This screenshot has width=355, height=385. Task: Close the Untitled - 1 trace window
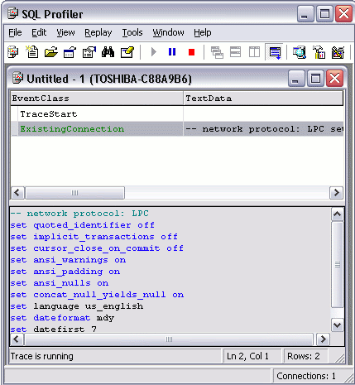point(334,79)
